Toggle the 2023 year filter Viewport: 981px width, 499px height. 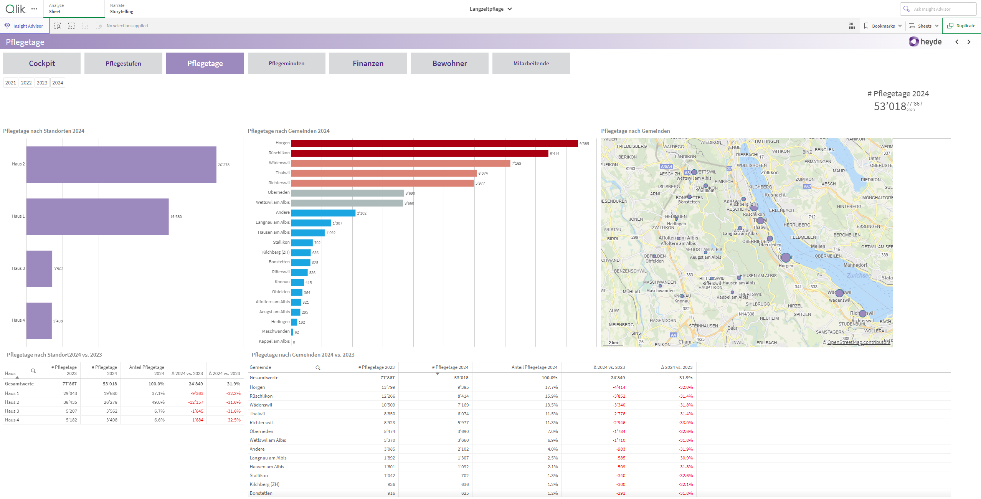42,83
